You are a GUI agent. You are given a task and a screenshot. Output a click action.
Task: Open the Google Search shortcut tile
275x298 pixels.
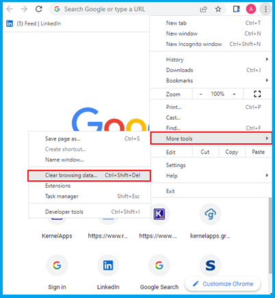(159, 265)
